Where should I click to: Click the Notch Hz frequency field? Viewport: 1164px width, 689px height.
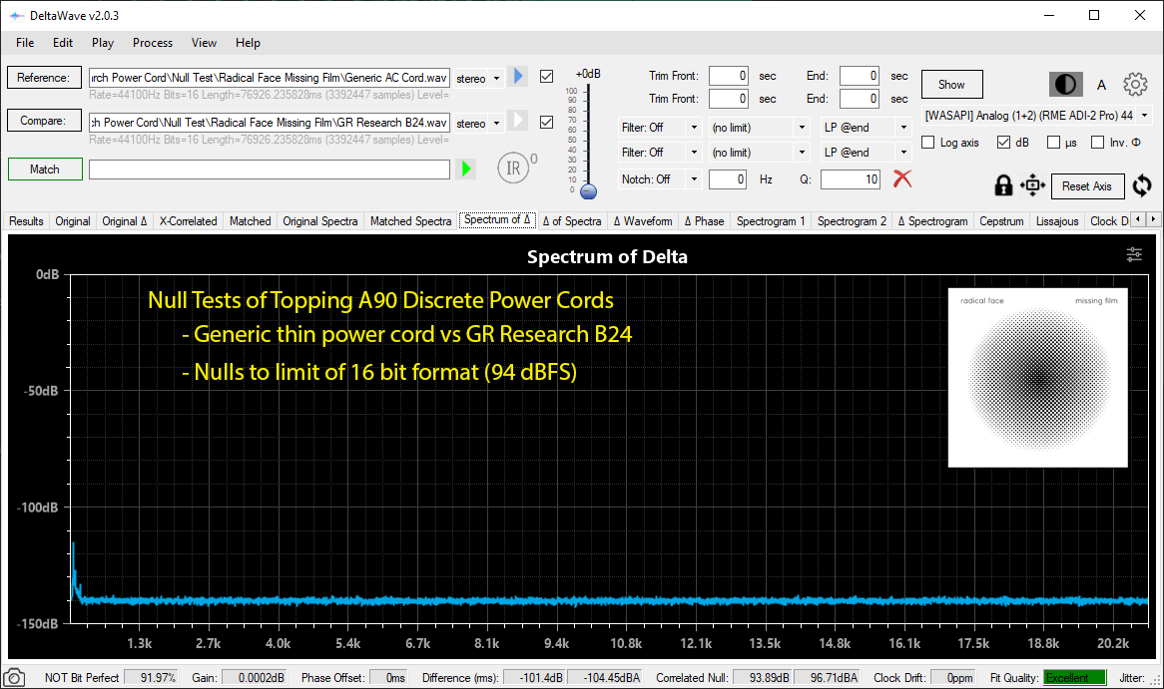[728, 179]
